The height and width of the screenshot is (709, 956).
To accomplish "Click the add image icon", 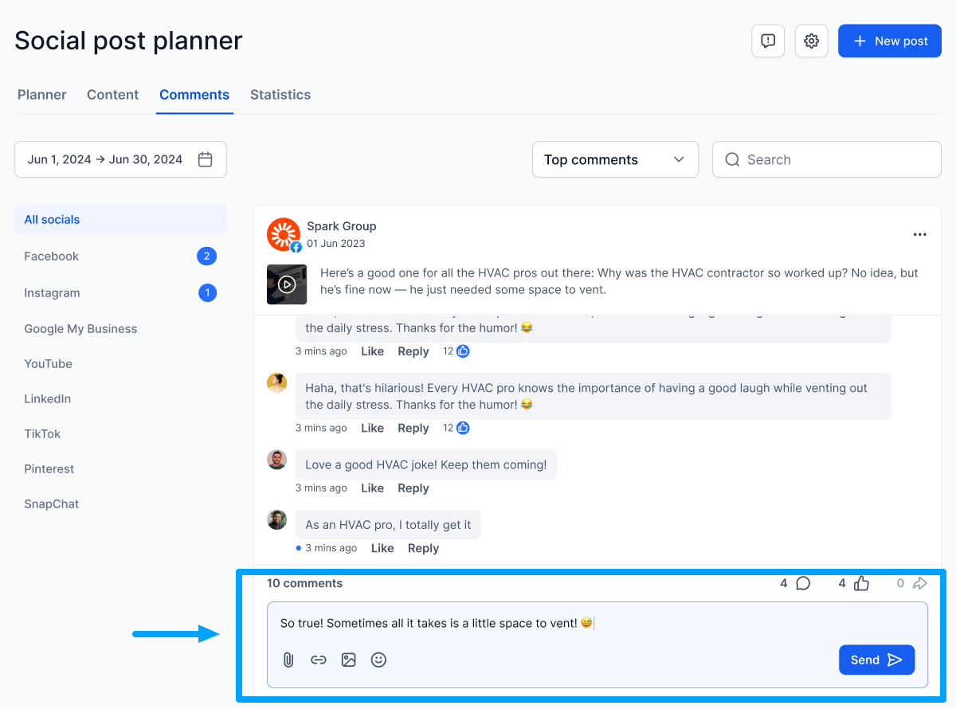I will [348, 660].
